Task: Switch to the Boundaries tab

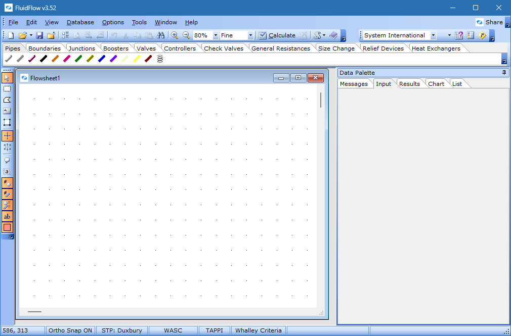Action: pyautogui.click(x=45, y=49)
